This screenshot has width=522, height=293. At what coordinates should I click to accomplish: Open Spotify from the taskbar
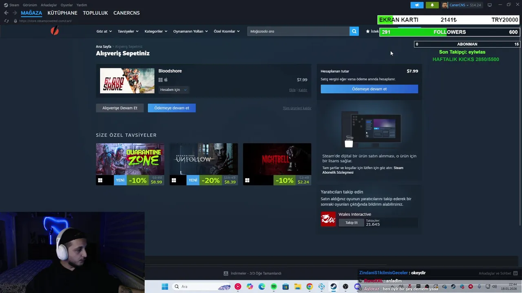[274, 286]
